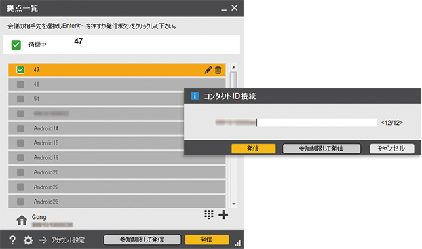
Task: Edit the 47 entry with pencil icon
Action: 208,70
